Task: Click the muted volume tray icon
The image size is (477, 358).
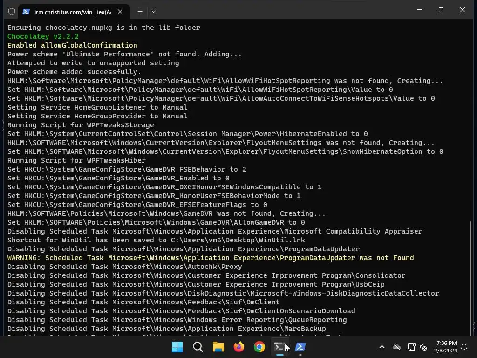Action: coord(423,347)
